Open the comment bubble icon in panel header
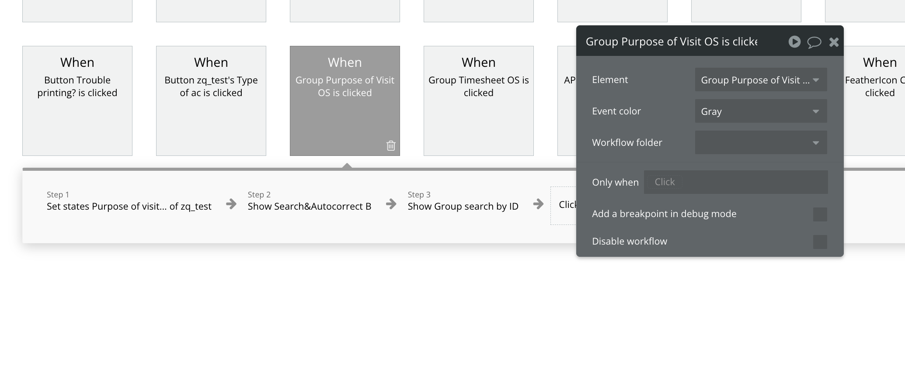This screenshot has height=366, width=905. point(814,42)
